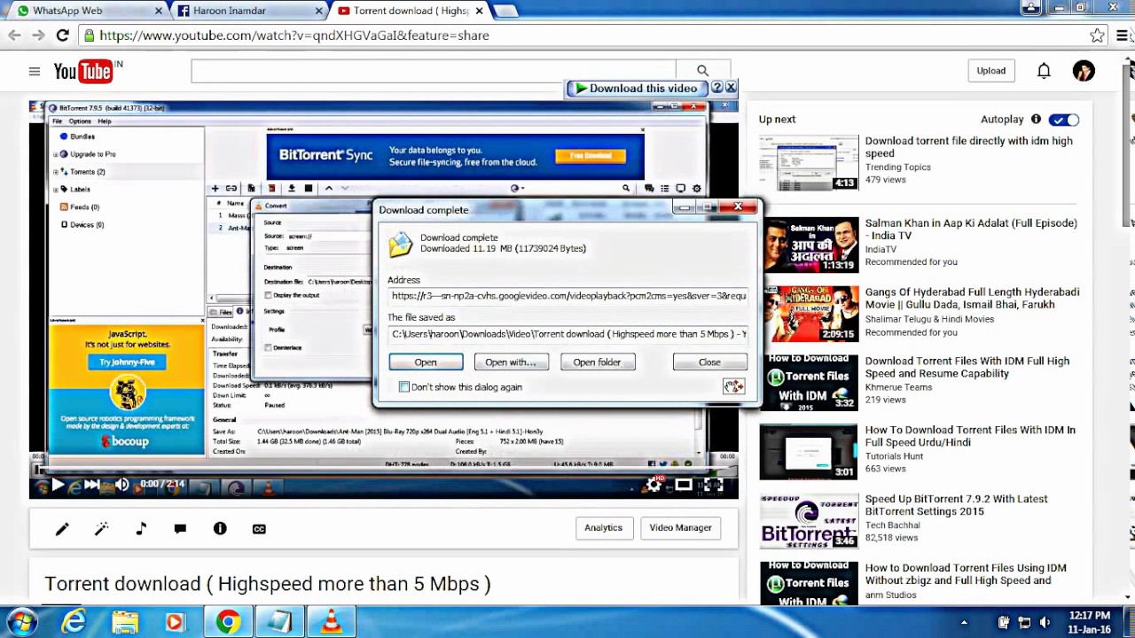Open the YouTube guide hamburger menu
Image resolution: width=1135 pixels, height=638 pixels.
(34, 72)
